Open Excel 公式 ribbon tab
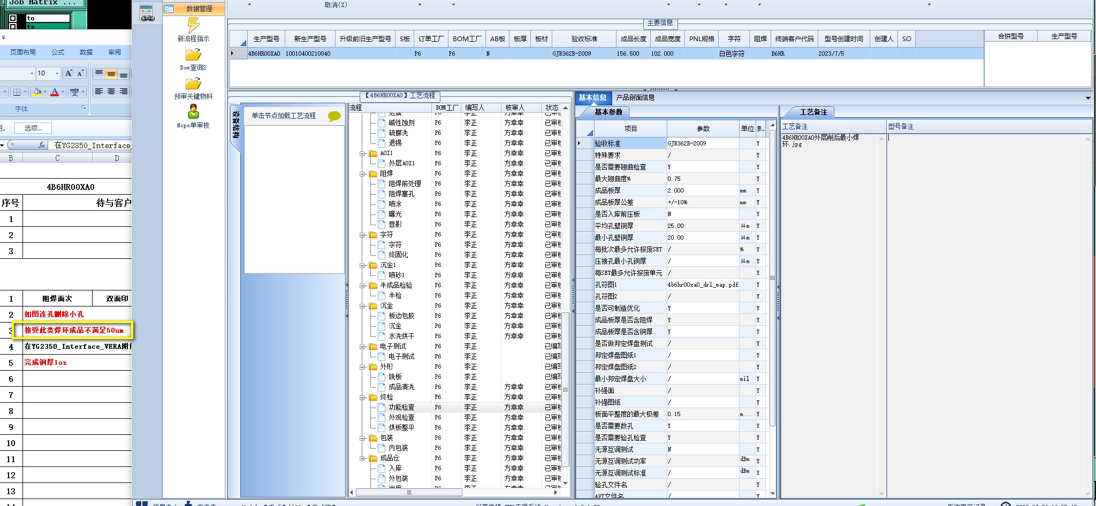Screen dimensions: 1096x506 coord(58,52)
